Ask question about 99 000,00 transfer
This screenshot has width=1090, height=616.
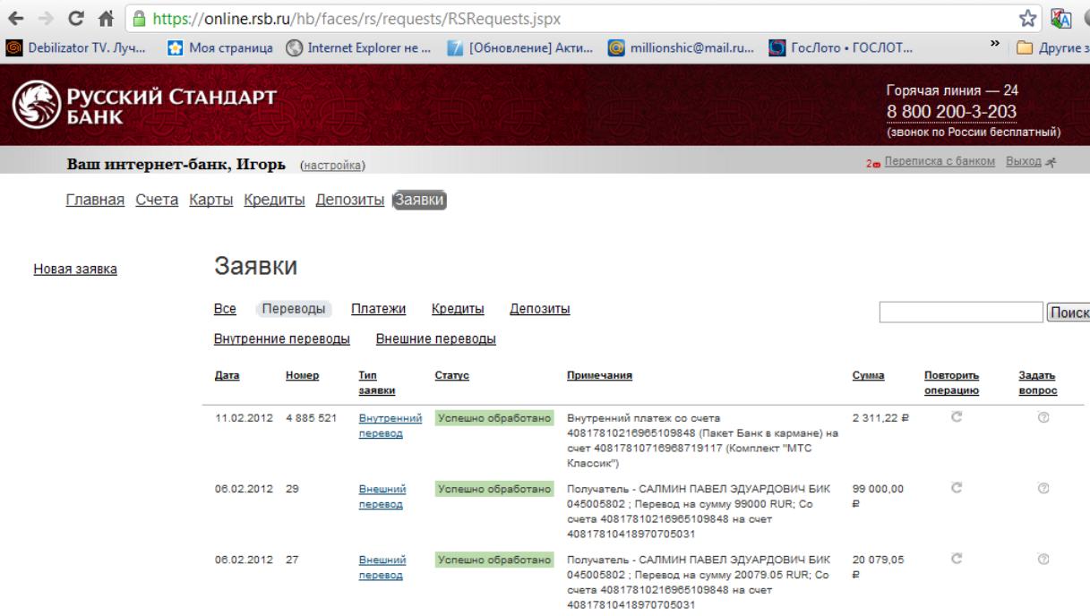[x=1043, y=488]
